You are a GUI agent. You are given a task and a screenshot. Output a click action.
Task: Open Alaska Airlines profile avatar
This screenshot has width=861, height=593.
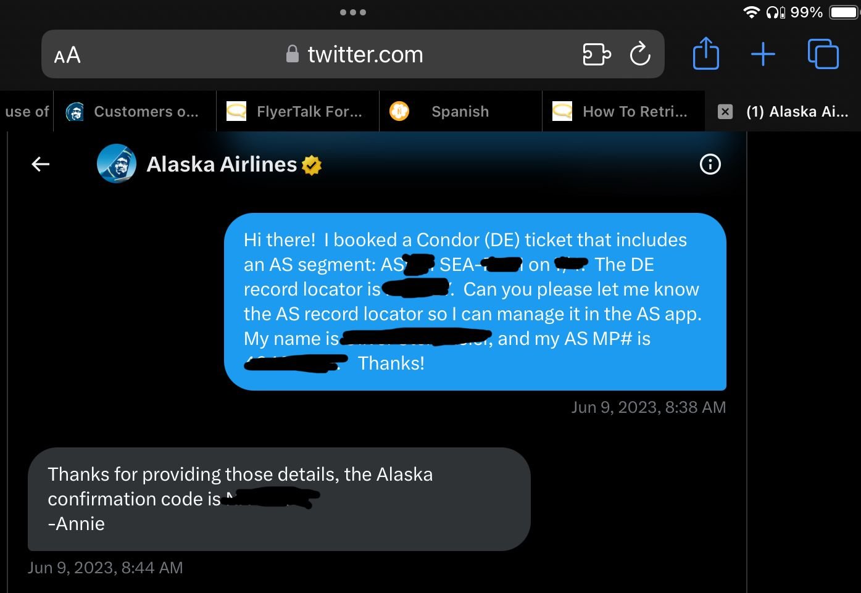117,164
